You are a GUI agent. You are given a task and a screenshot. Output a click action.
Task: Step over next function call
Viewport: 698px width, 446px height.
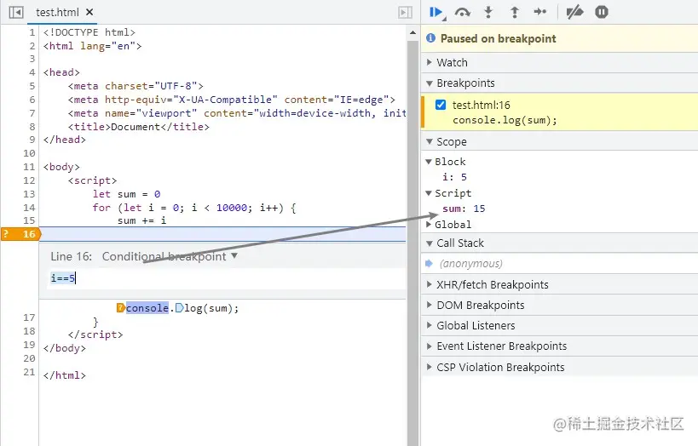(x=463, y=12)
